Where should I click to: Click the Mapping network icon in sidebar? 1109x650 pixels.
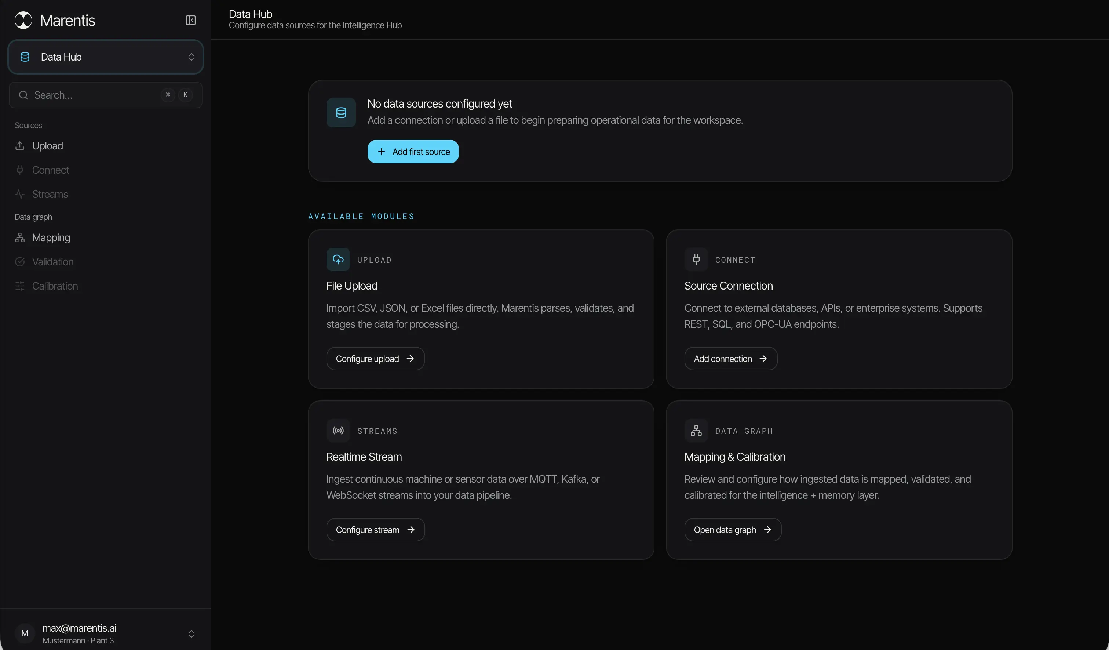pyautogui.click(x=20, y=237)
